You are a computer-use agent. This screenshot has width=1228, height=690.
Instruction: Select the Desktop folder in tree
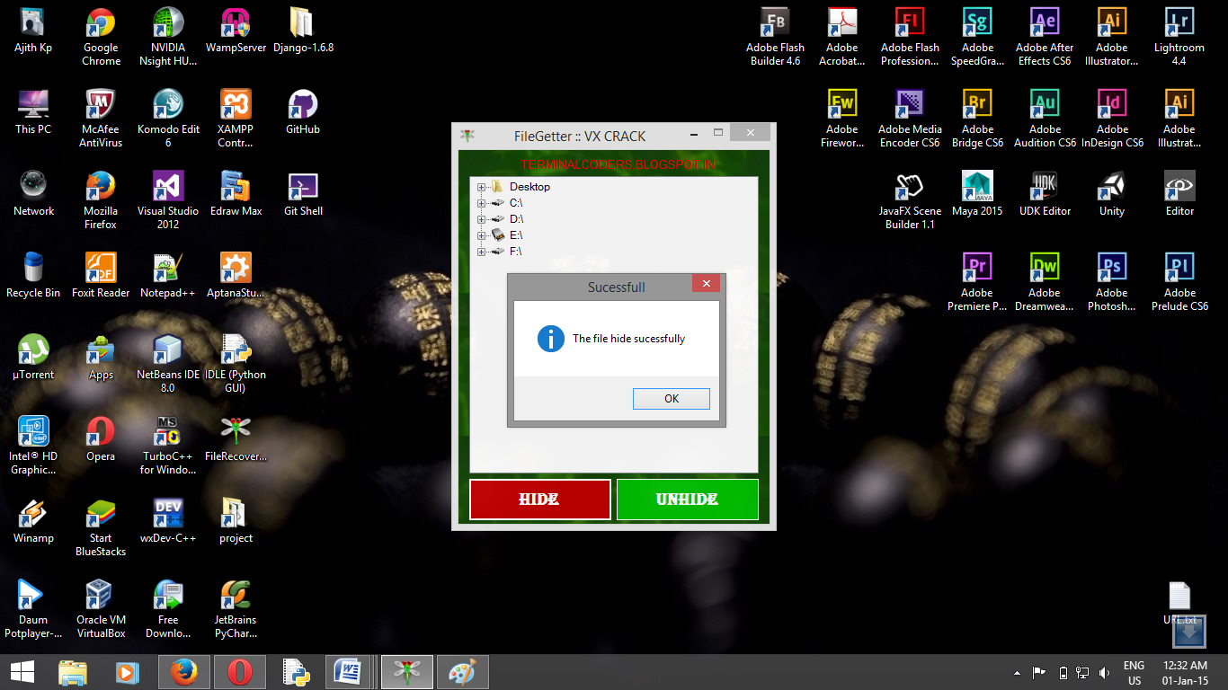click(x=529, y=187)
